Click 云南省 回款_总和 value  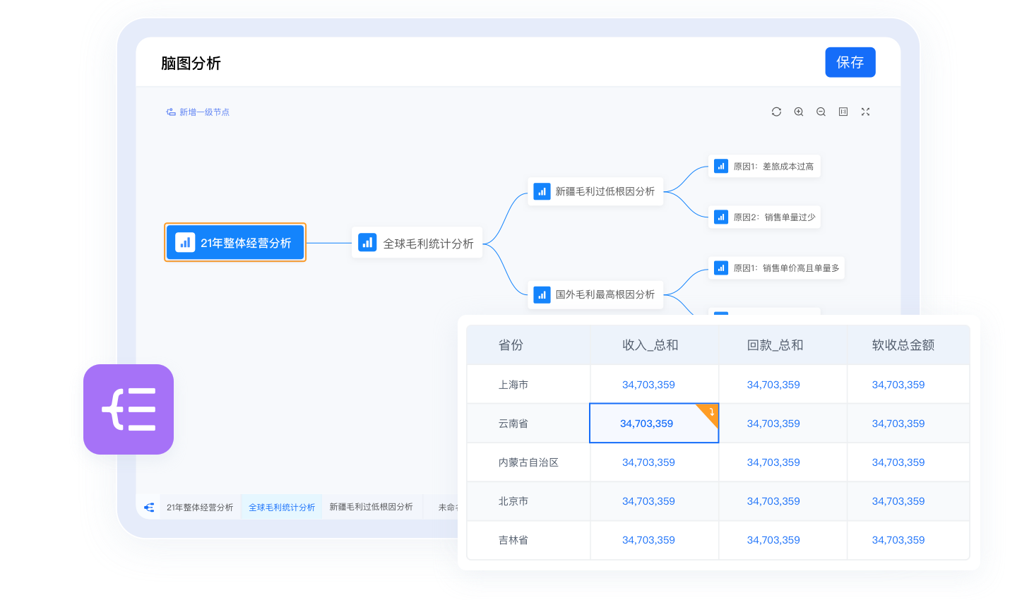[773, 423]
